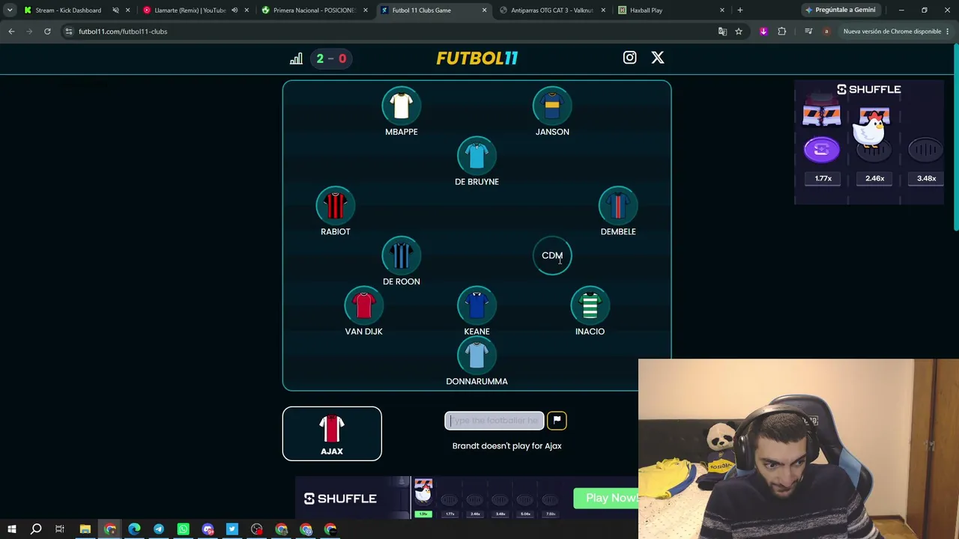Unmute the Kick Dashboard tab
Image resolution: width=959 pixels, height=539 pixels.
point(115,10)
